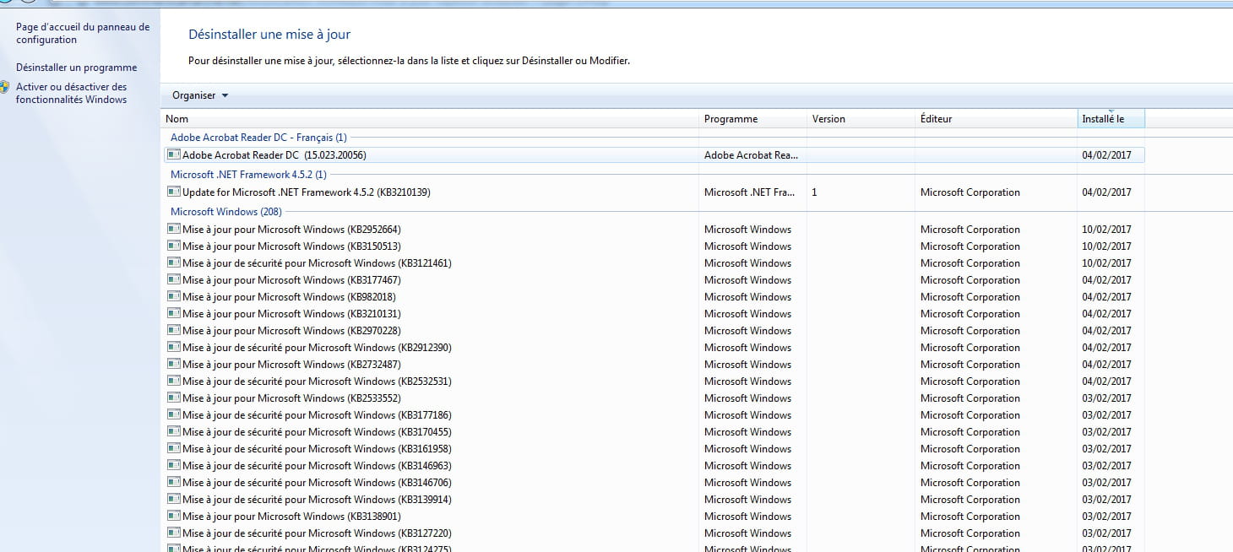Collapse the Adobe Acrobat Reader DC - Français group
Viewport: 1233px width, 552px height.
(x=258, y=138)
